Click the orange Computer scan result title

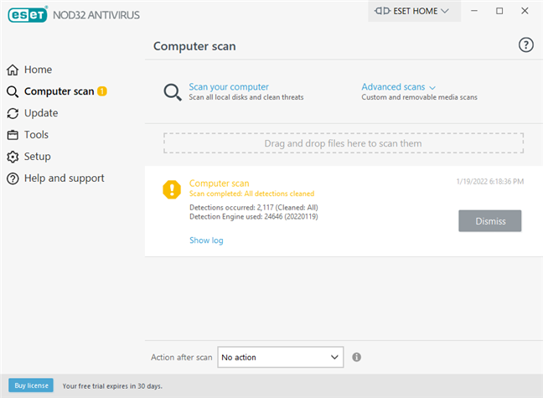(220, 183)
